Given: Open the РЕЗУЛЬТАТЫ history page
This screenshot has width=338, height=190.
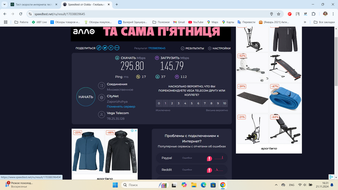Looking at the screenshot, I should point(192,48).
